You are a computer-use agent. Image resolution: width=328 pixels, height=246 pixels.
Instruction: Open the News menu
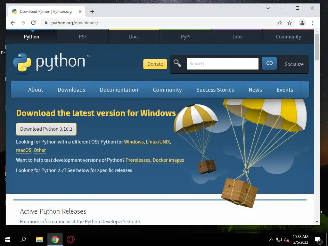(255, 90)
